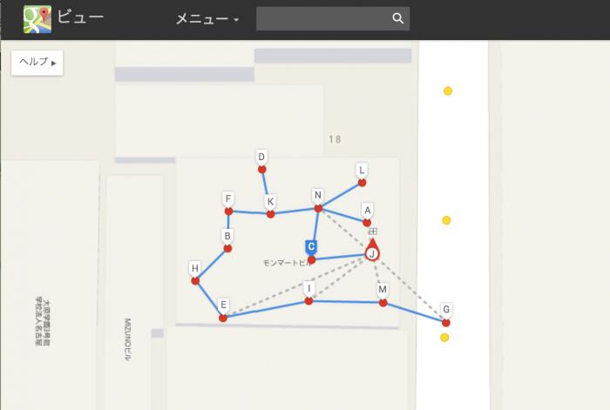Click map marker L
The width and height of the screenshot is (610, 410).
pyautogui.click(x=362, y=174)
